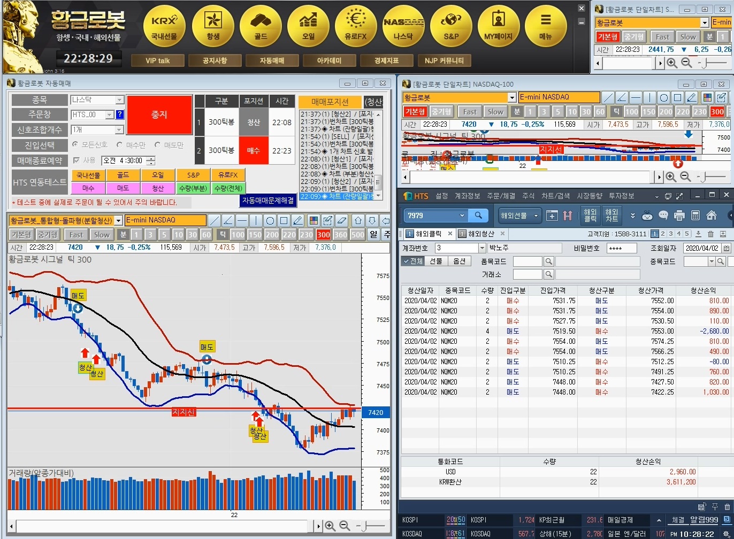Select the rectangle drawing tool in 통합형 chart
Image resolution: width=734 pixels, height=539 pixels.
[x=284, y=220]
